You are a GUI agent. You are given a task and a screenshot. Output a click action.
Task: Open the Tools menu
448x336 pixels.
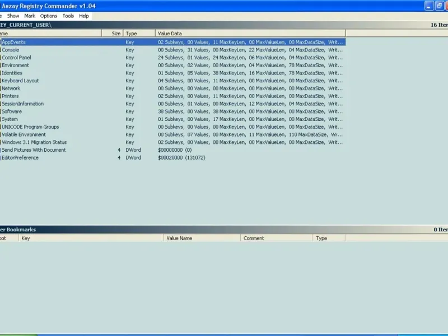pyautogui.click(x=68, y=16)
